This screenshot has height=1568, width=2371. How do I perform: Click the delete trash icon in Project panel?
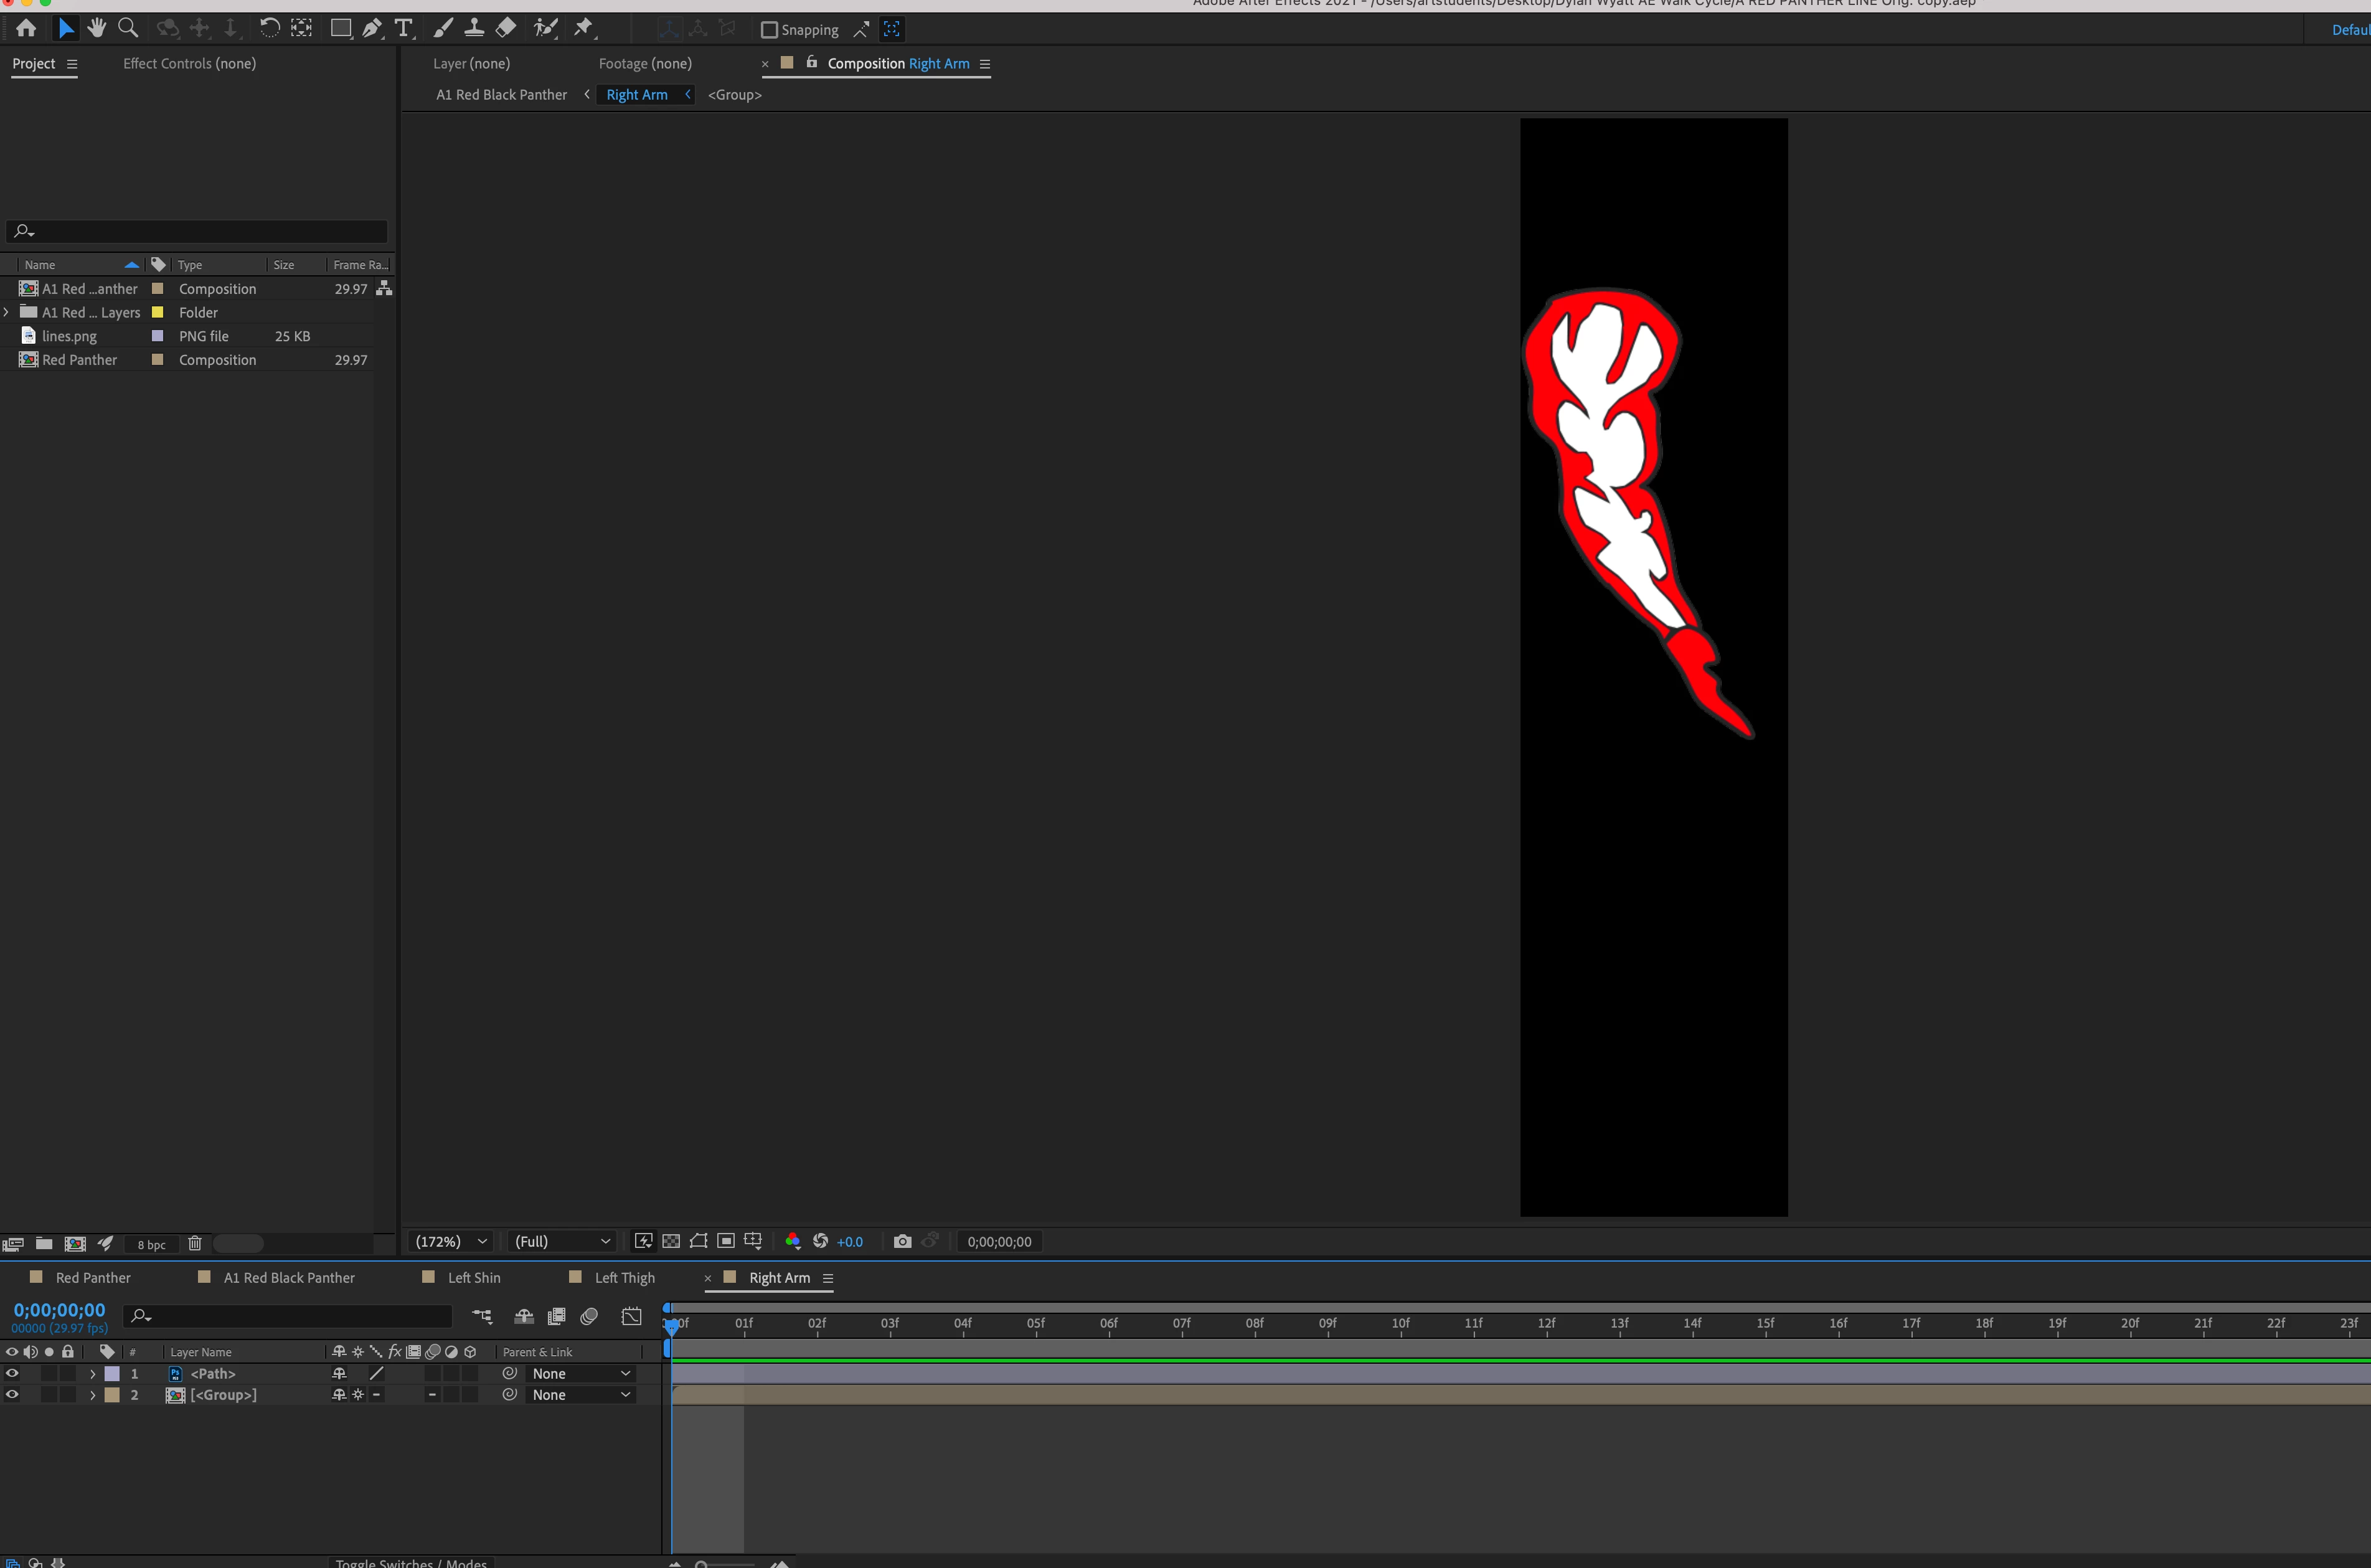pos(195,1243)
